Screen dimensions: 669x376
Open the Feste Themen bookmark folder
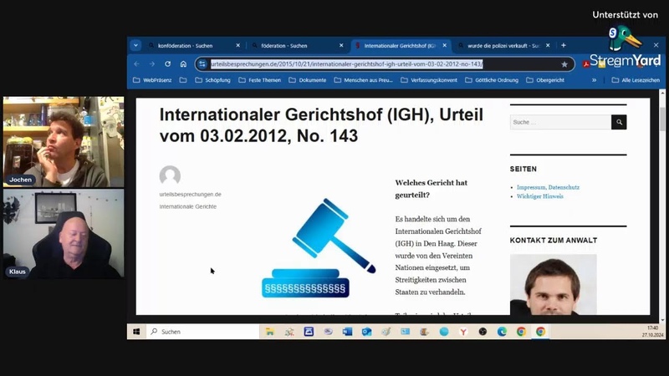coord(260,80)
